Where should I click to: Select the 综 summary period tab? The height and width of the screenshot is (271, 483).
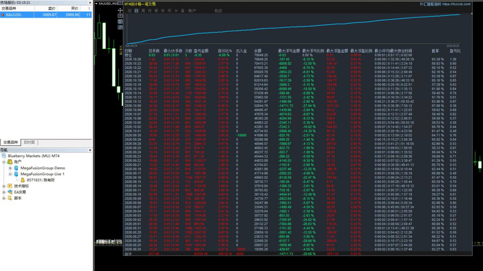coord(130,11)
